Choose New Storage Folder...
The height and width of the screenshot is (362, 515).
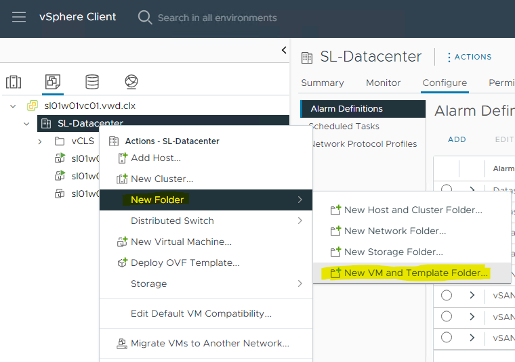[x=412, y=252]
